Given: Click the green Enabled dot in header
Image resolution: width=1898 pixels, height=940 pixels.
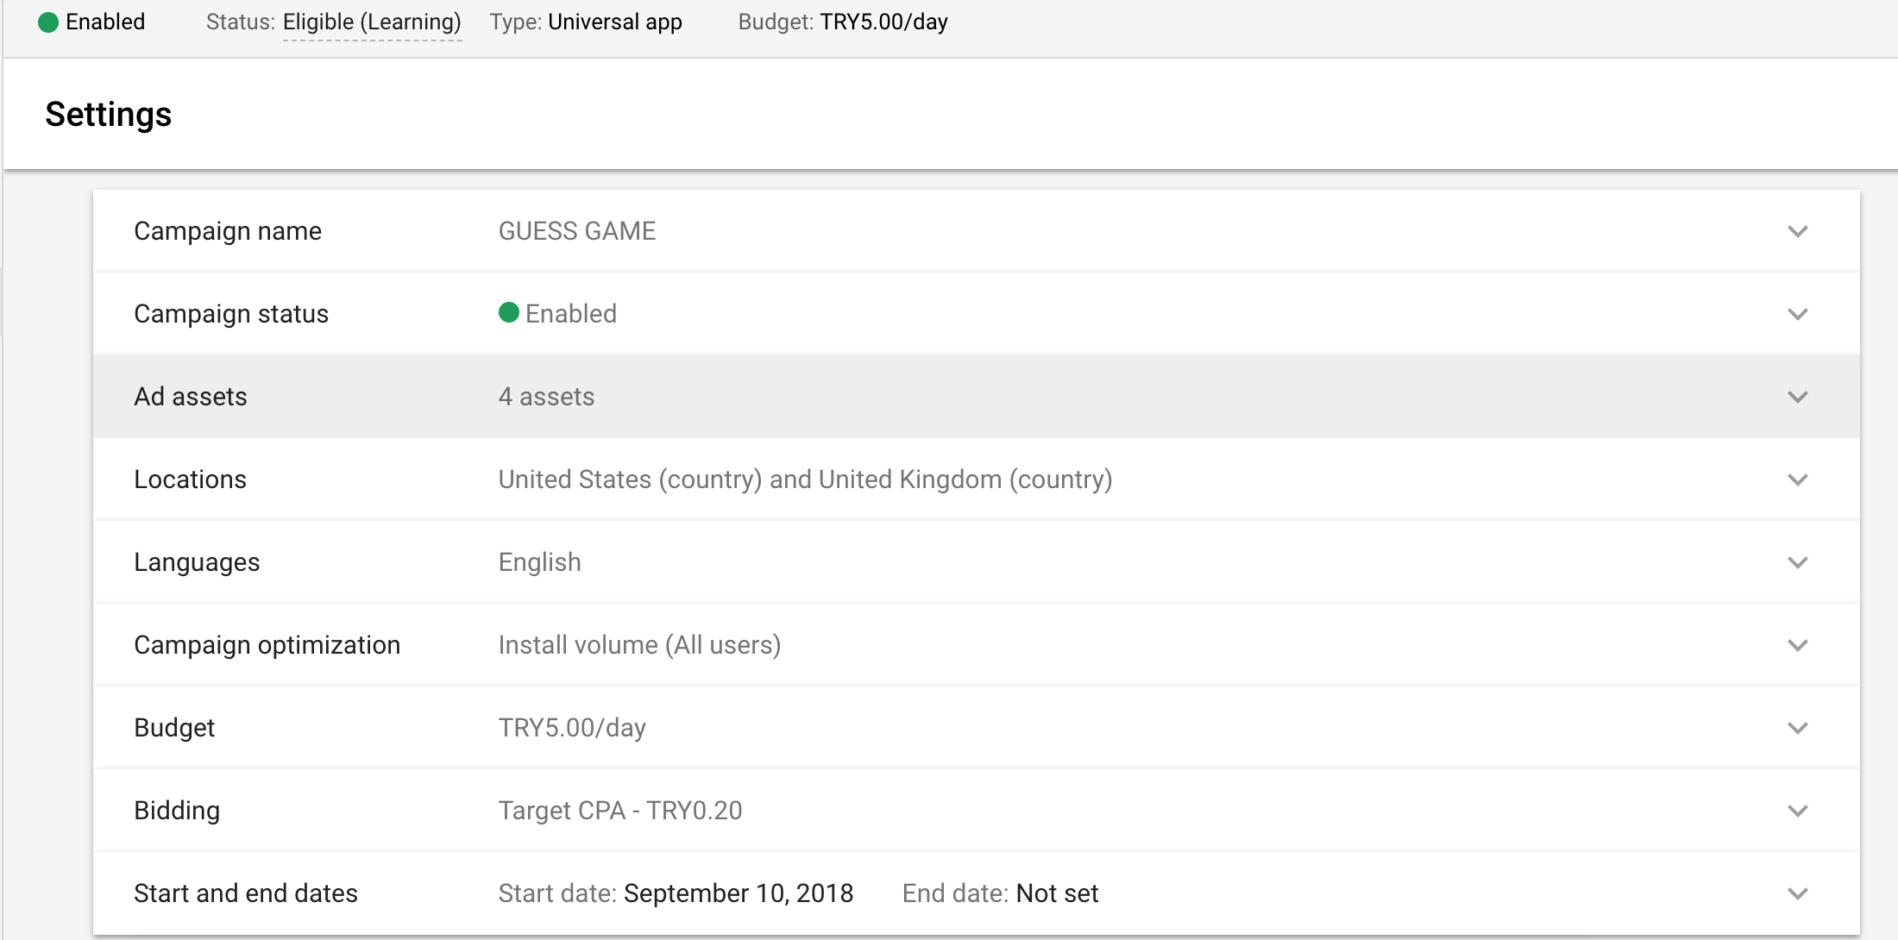Looking at the screenshot, I should [48, 22].
